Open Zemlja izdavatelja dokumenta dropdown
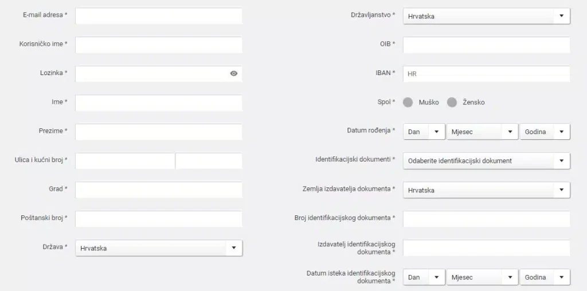Viewport: 587px width, 291px height. click(486, 190)
